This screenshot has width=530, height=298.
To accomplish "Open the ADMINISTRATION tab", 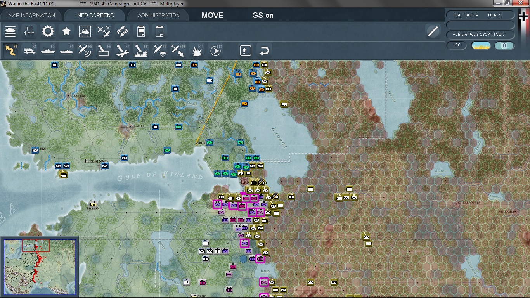I will tap(159, 15).
